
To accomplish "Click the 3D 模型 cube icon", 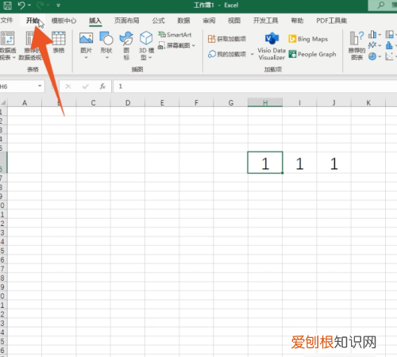I will click(x=146, y=38).
